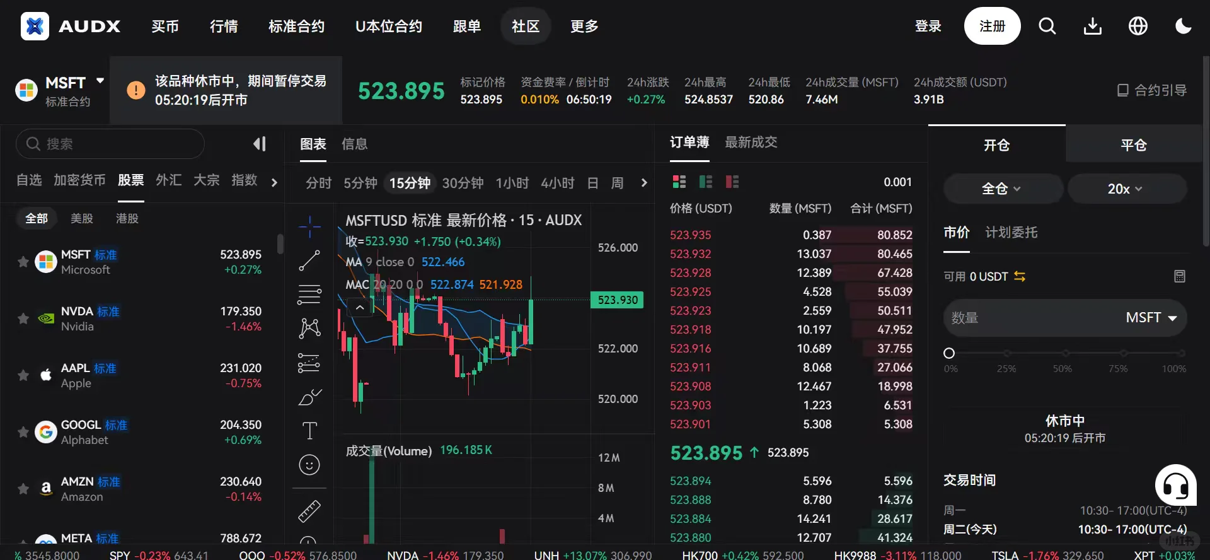Open the MSFT quantity unit dropdown
Screen dimensions: 1210x560
click(1151, 318)
